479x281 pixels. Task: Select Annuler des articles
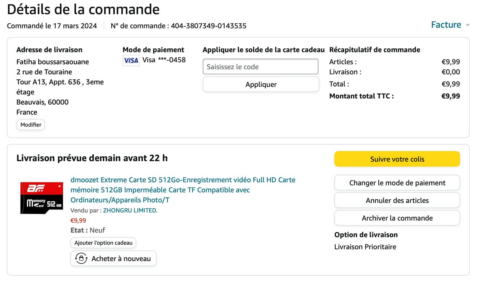(x=397, y=200)
